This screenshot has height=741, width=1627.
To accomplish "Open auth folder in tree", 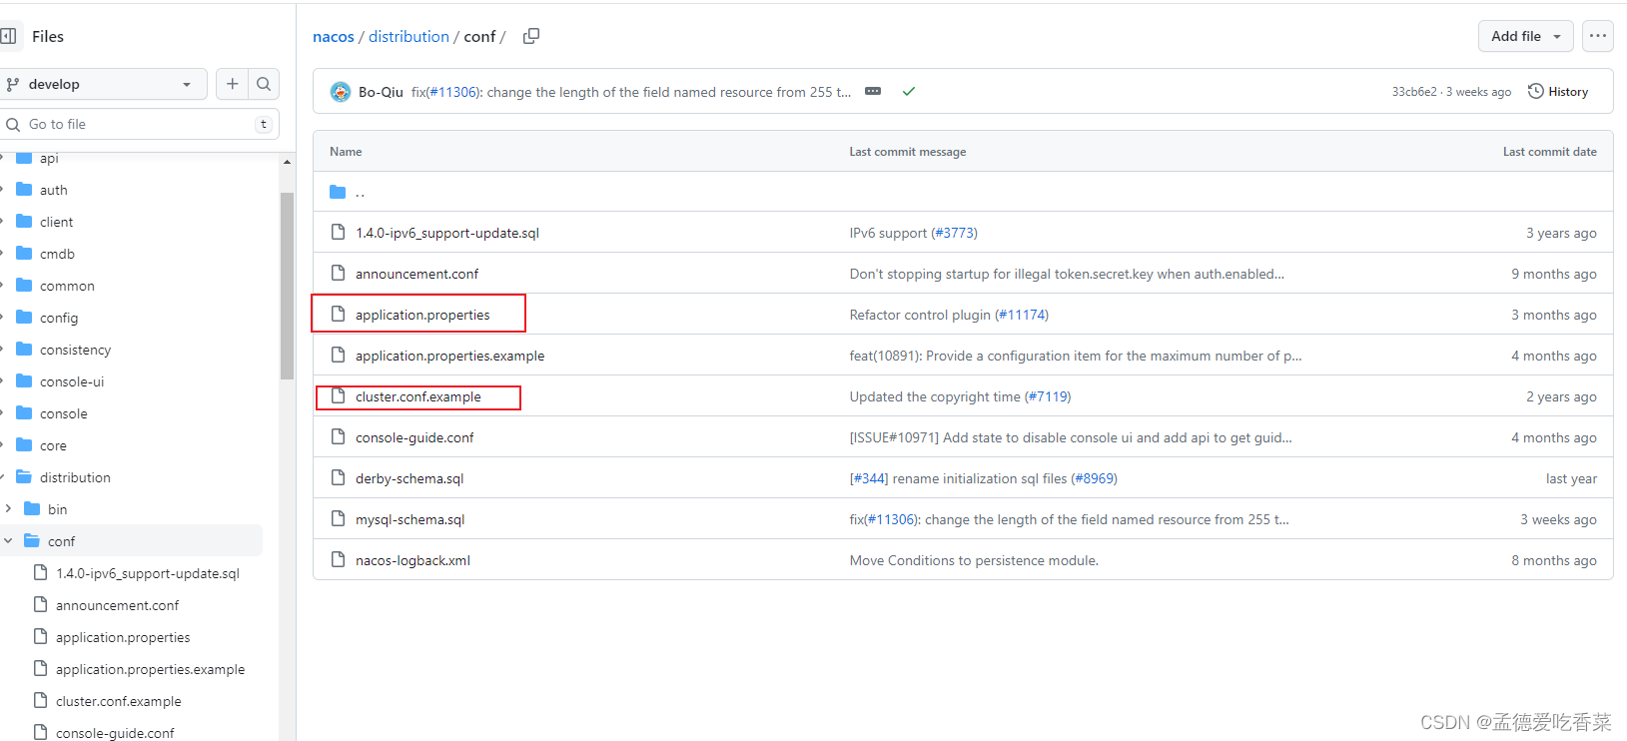I will pos(54,190).
